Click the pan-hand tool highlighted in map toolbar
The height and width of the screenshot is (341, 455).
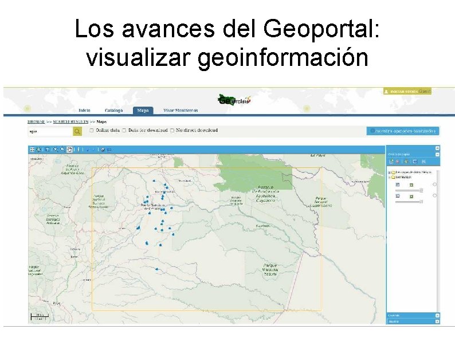[69, 150]
